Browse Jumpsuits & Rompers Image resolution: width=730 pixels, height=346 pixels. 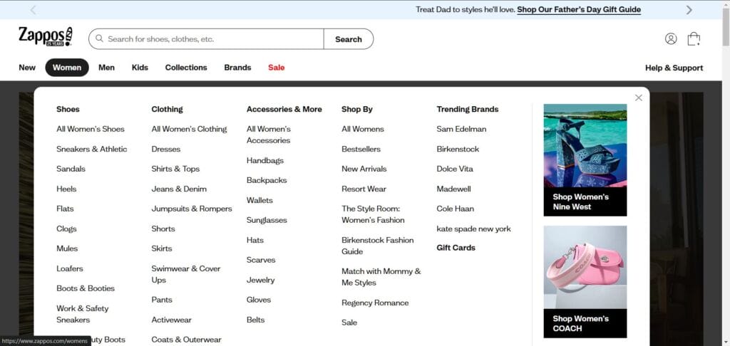pyautogui.click(x=191, y=209)
